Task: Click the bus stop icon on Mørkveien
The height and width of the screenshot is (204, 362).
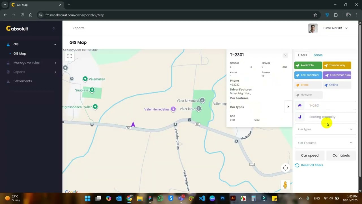Action: [236, 141]
